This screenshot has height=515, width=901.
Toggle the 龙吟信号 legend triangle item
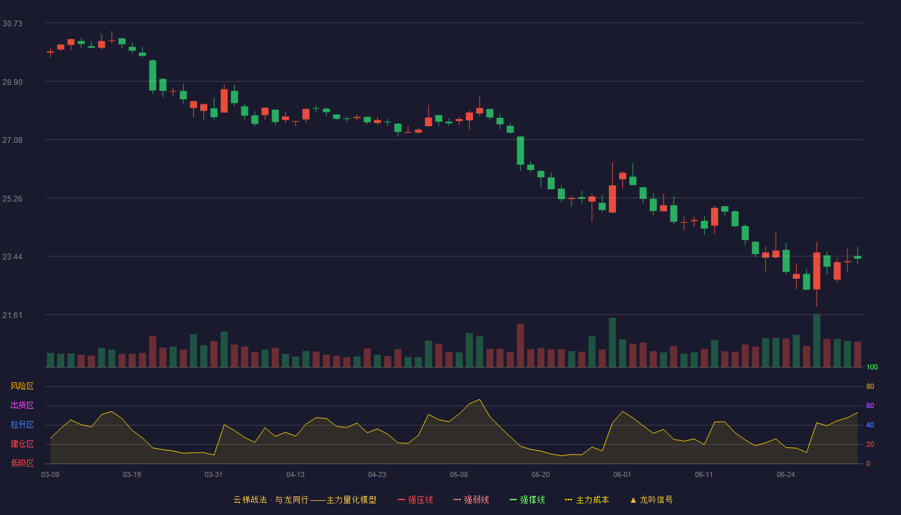tap(651, 500)
